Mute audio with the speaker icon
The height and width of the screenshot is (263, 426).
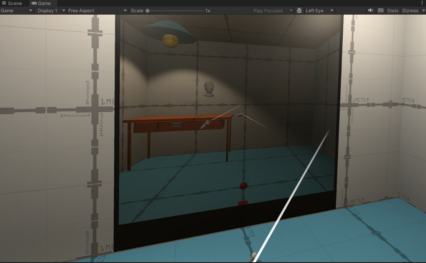[371, 11]
